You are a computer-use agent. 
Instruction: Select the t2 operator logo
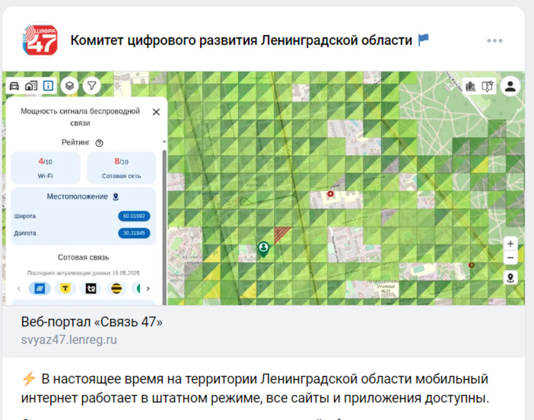(91, 288)
